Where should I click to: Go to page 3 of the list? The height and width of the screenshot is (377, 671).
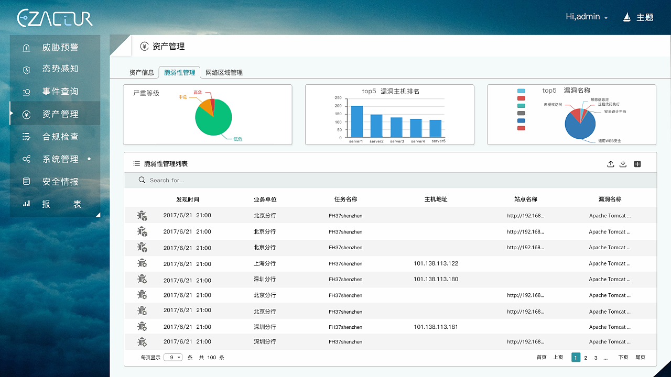point(595,357)
